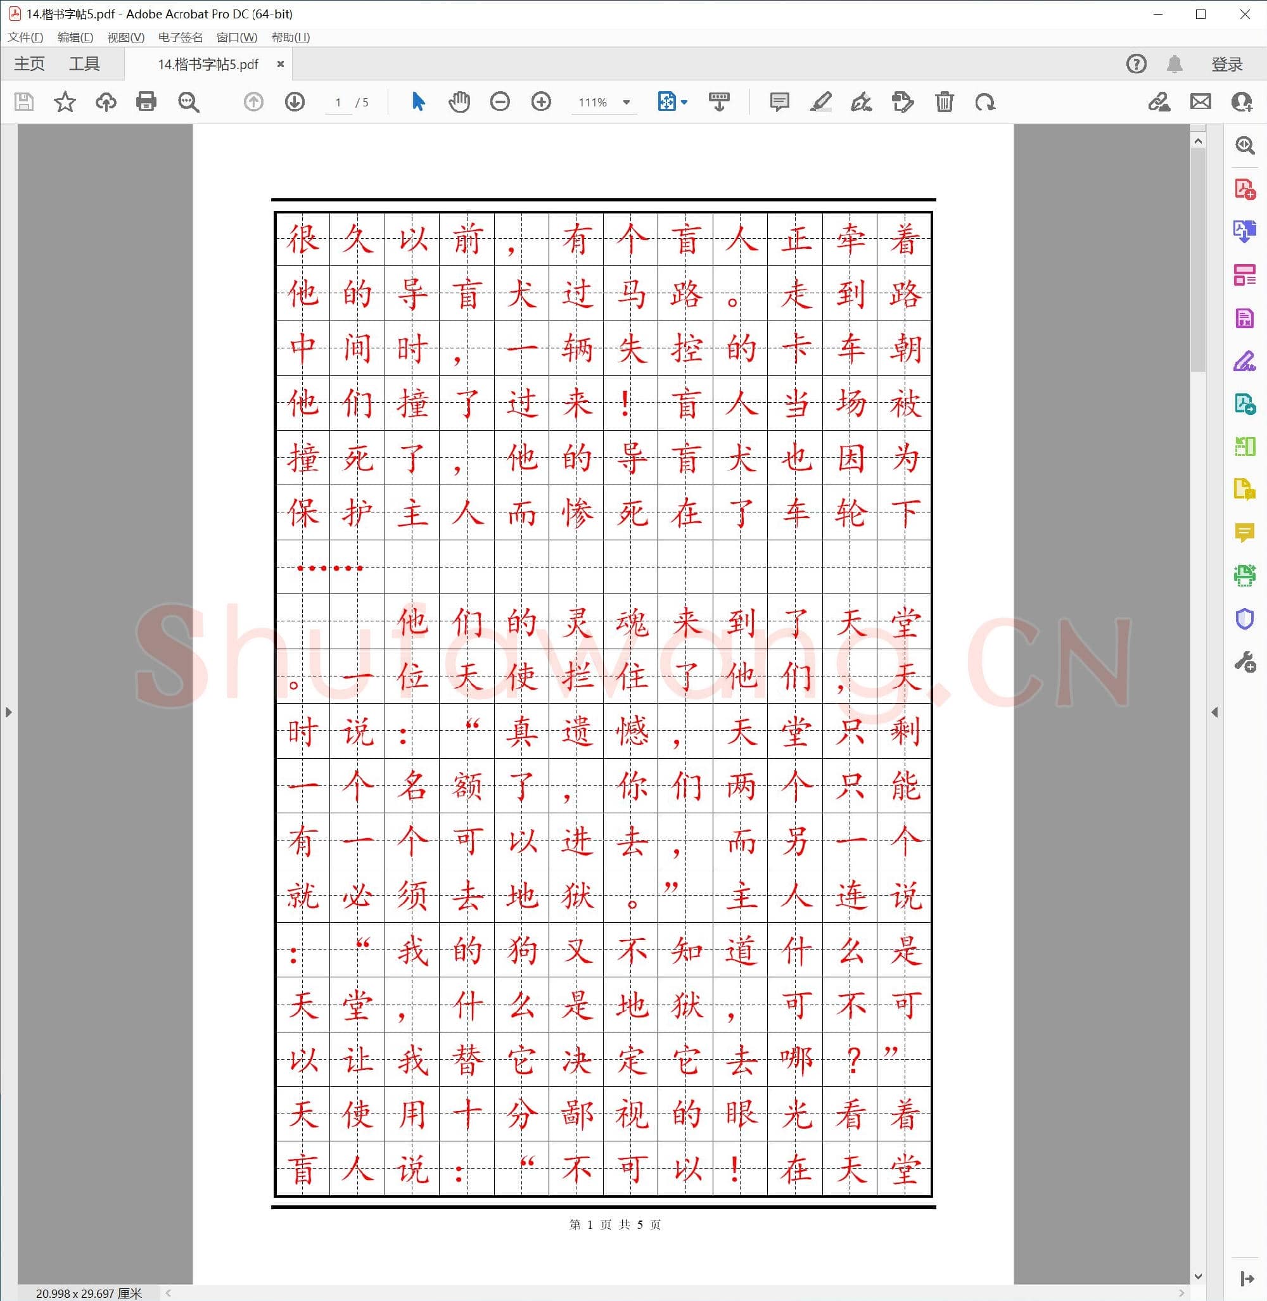Open notifications bell
The image size is (1267, 1301).
1175,64
